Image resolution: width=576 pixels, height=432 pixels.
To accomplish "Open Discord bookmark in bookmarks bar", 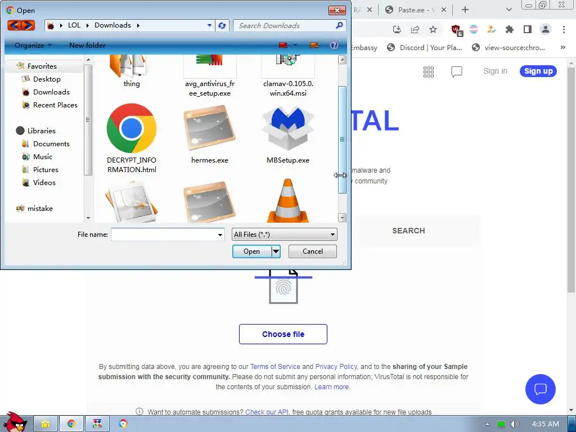I will [425, 47].
